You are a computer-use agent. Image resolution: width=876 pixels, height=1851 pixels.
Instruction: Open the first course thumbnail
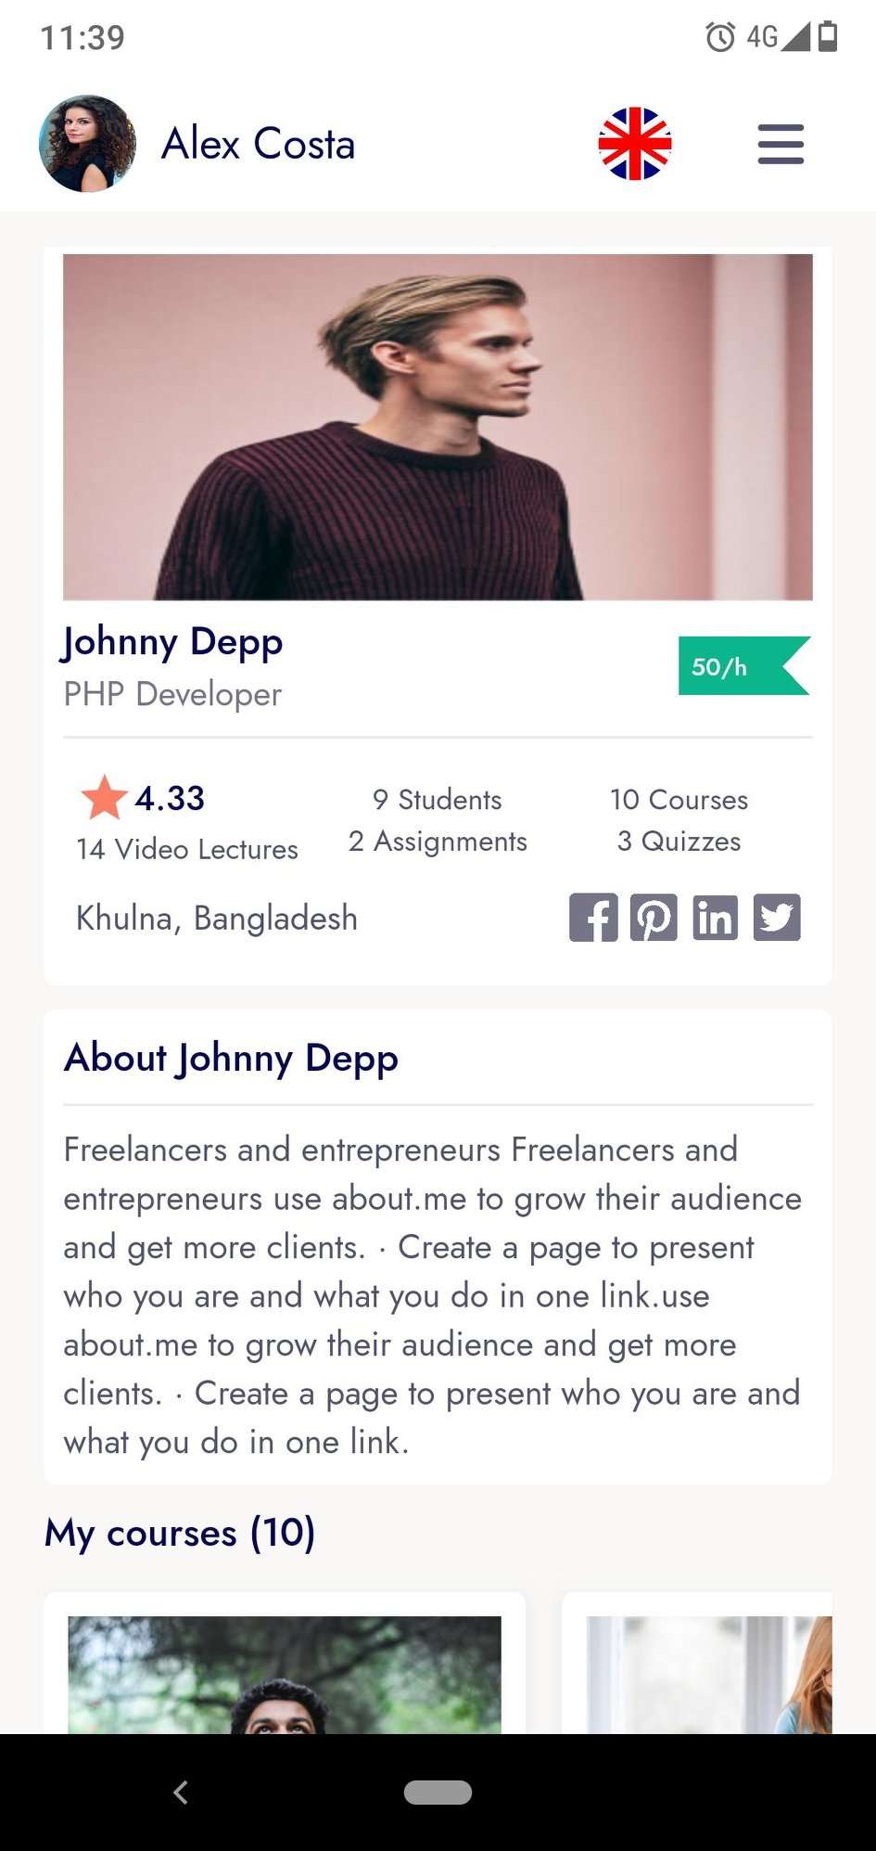point(285,1674)
